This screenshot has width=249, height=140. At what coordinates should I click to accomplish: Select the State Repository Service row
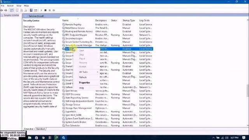tap(107, 98)
